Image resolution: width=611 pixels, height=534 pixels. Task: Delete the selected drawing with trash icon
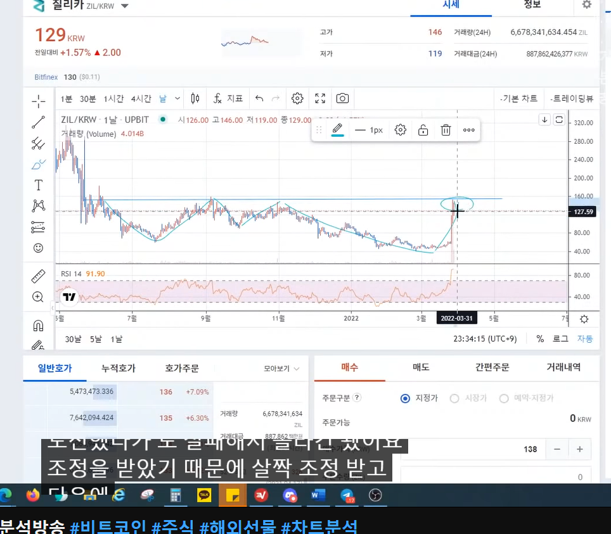446,130
